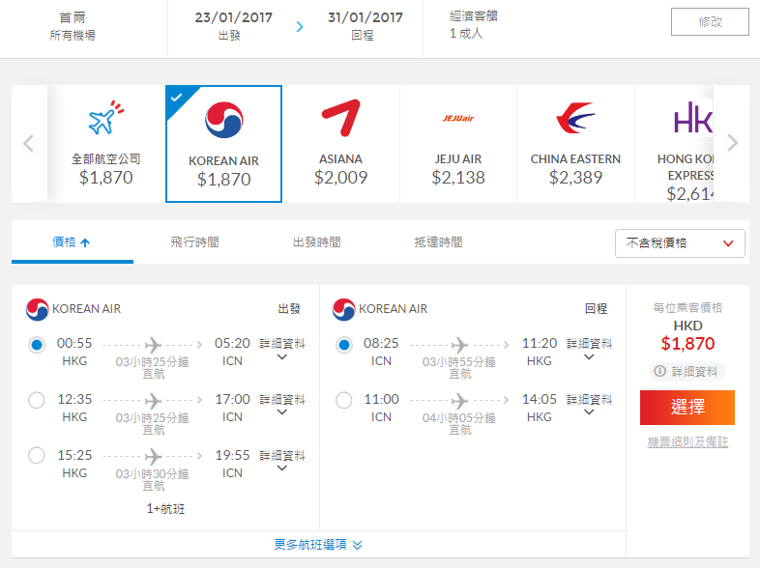Click the carousel left arrow
The height and width of the screenshot is (568, 760).
(29, 143)
